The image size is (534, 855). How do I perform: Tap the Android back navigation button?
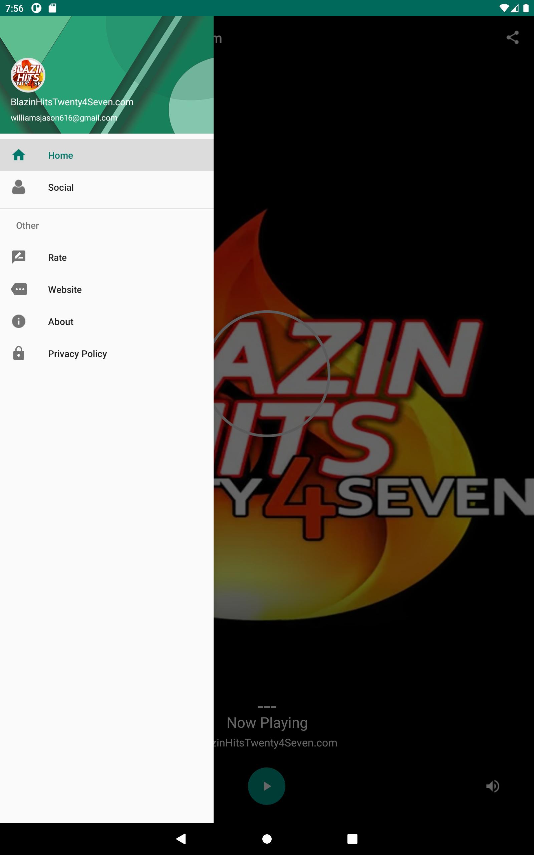[x=181, y=839]
